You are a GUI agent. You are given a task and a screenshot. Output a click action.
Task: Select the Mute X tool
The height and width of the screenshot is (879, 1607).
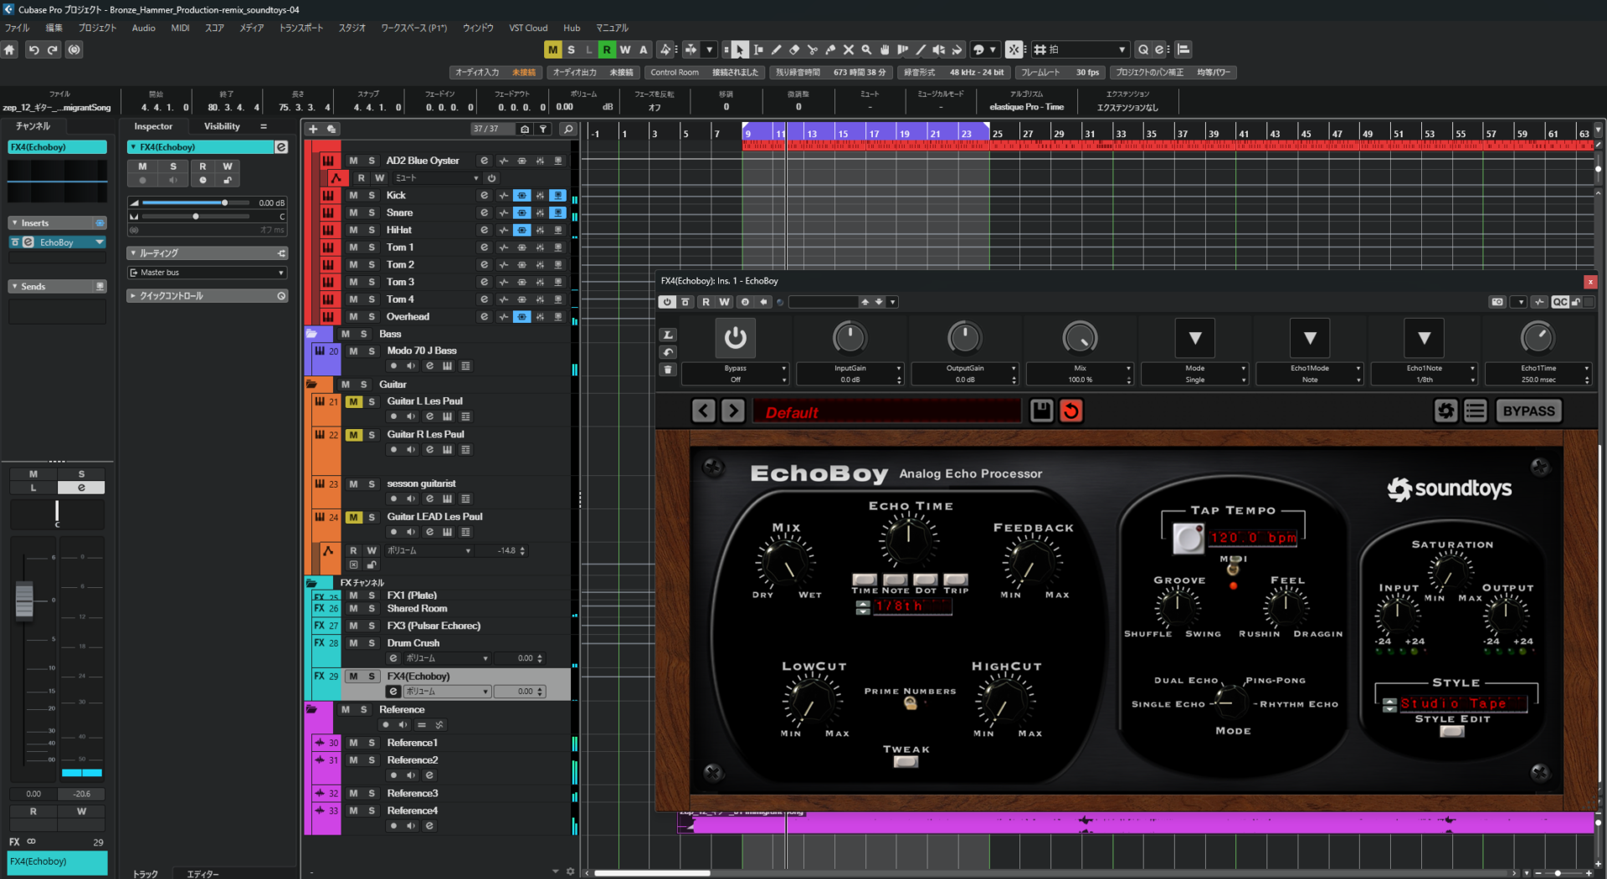pyautogui.click(x=848, y=50)
